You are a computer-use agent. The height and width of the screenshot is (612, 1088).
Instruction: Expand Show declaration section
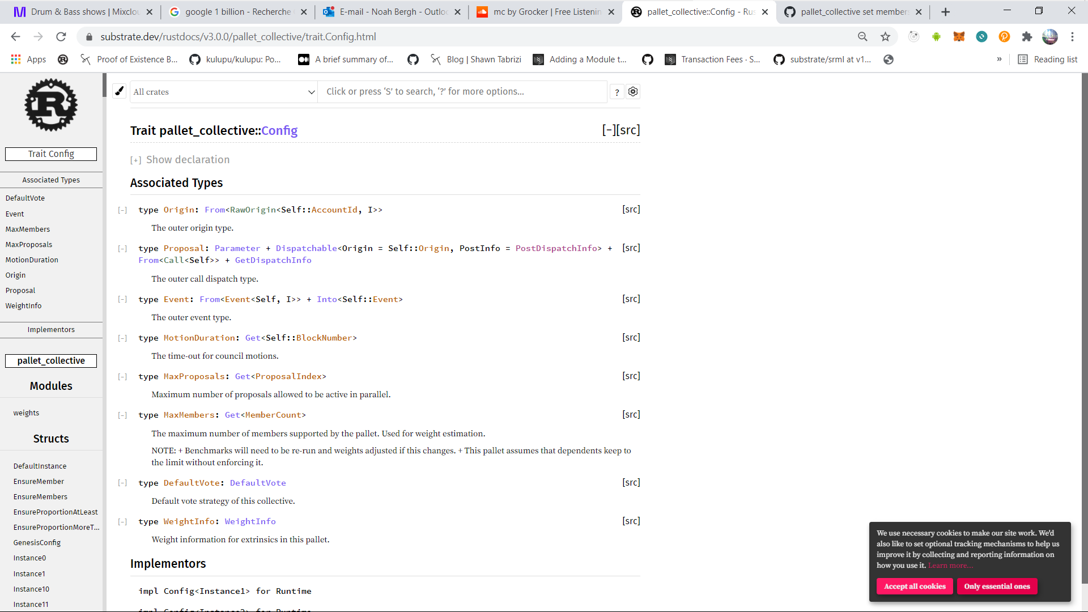(x=180, y=160)
